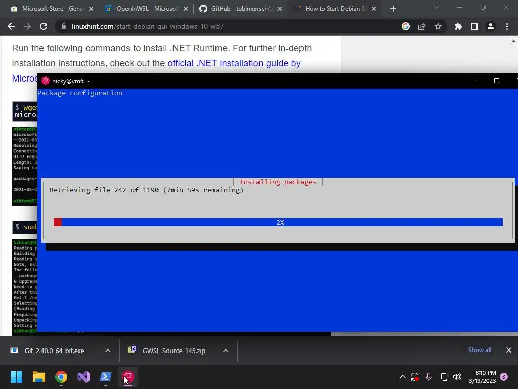Open the Chrome profile avatar menu
Image resolution: width=518 pixels, height=389 pixels.
pos(491,26)
